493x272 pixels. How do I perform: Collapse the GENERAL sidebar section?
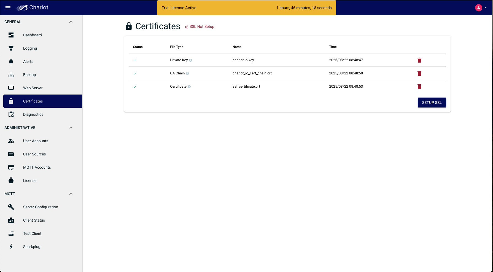(x=71, y=22)
